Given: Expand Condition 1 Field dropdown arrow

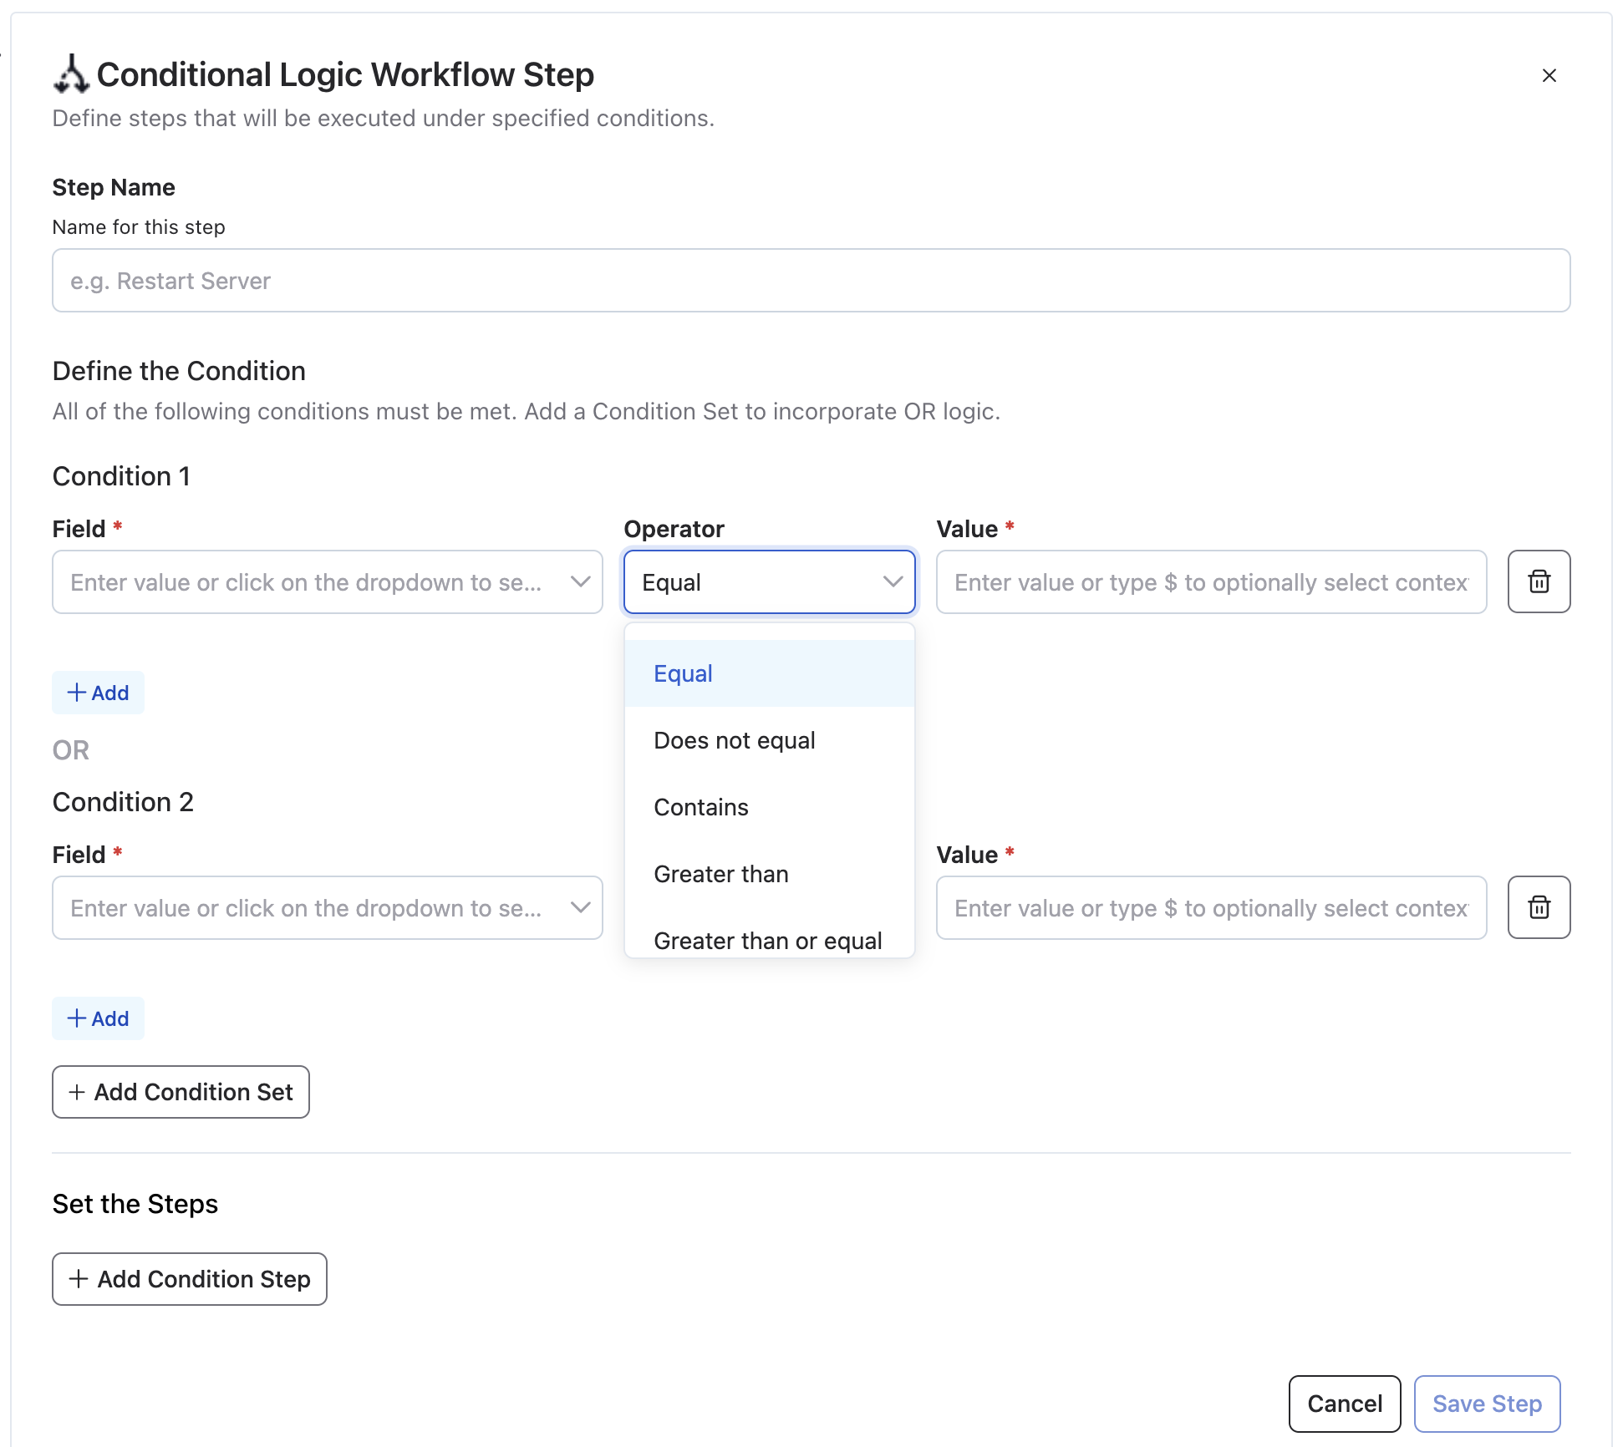Looking at the screenshot, I should point(580,581).
